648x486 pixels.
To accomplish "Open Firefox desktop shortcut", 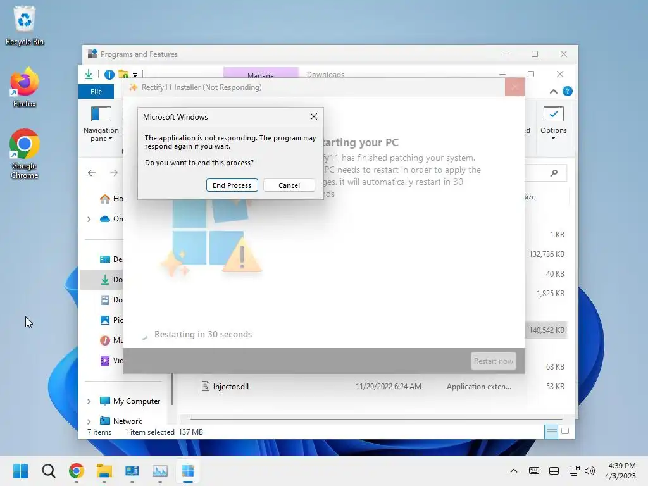I will coord(25,87).
